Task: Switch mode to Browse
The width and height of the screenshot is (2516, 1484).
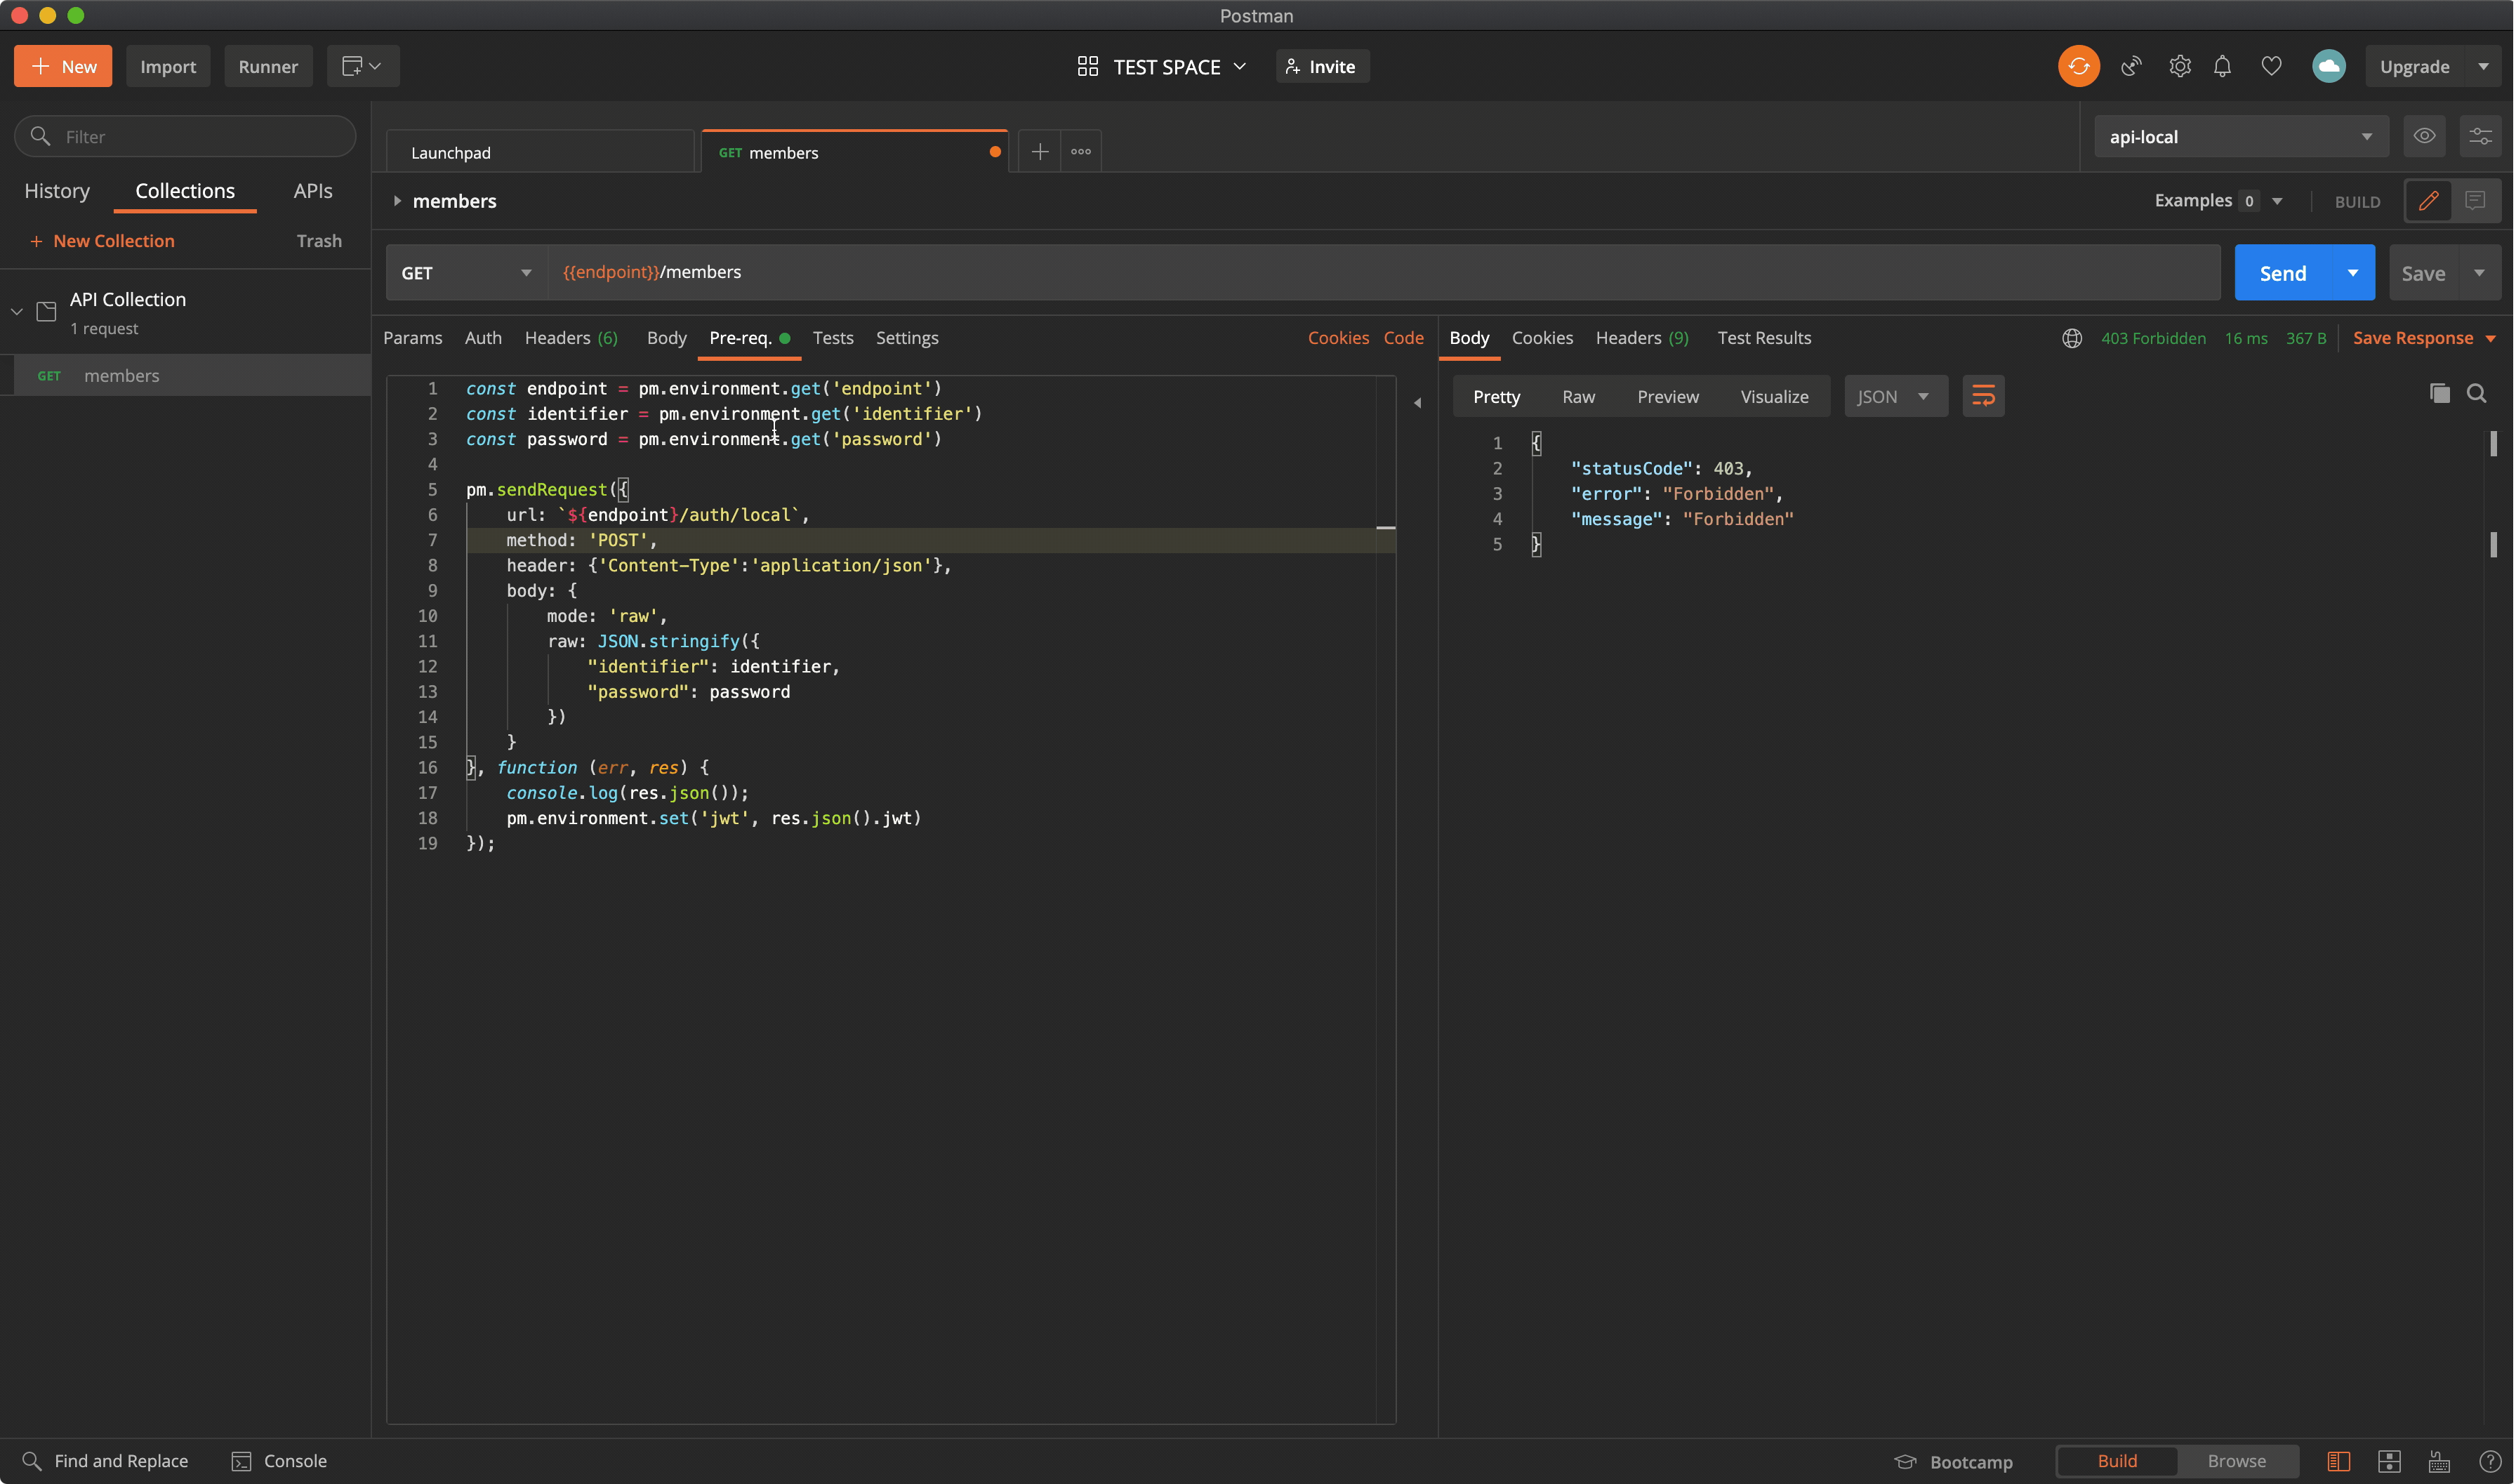Action: tap(2236, 1461)
